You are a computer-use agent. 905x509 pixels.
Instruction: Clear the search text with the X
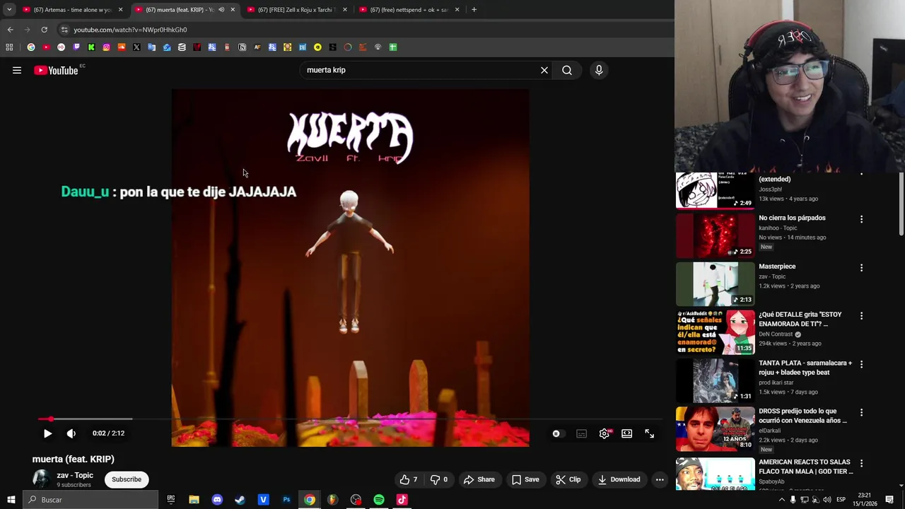point(544,70)
